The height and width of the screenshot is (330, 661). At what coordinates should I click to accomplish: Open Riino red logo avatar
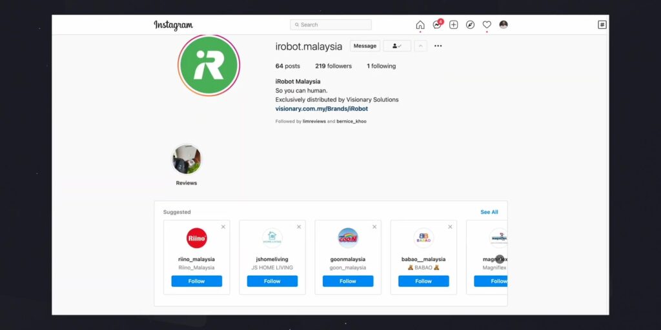196,238
